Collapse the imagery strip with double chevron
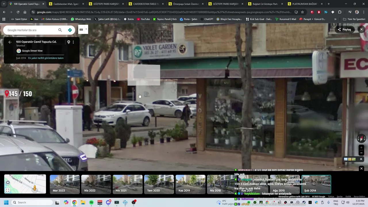 (x=361, y=159)
